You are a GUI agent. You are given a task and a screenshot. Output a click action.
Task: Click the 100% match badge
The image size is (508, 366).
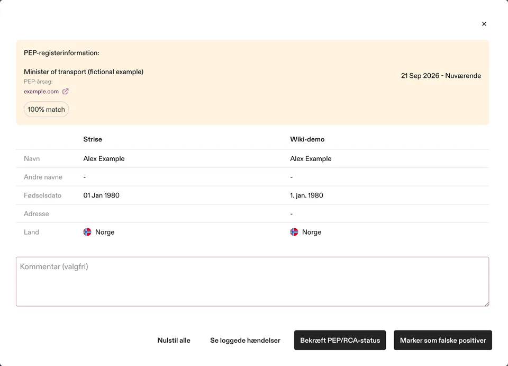[46, 109]
